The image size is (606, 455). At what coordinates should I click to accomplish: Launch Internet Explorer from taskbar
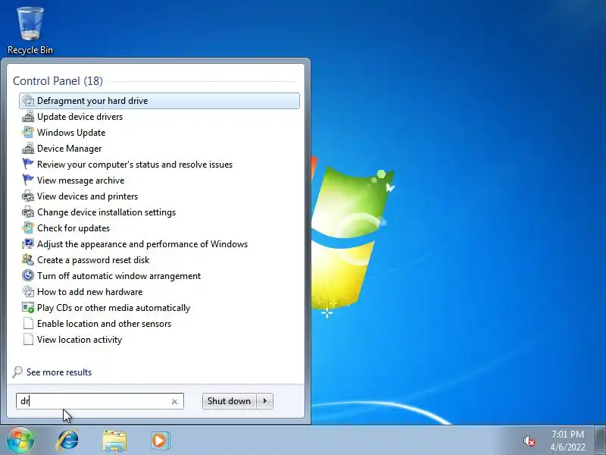coord(67,441)
